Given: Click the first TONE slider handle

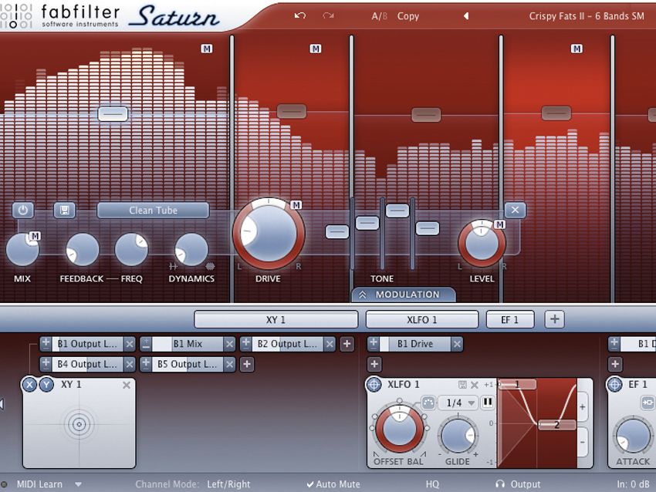Looking at the screenshot, I should (336, 231).
